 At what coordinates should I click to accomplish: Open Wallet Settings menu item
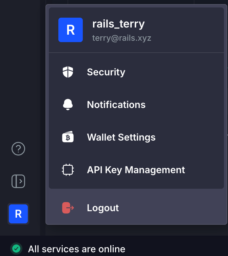pyautogui.click(x=136, y=137)
